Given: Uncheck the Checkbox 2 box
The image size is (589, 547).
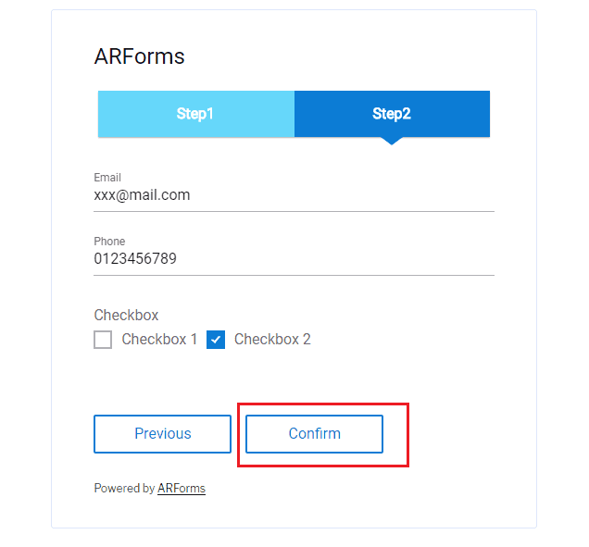Looking at the screenshot, I should pyautogui.click(x=216, y=340).
